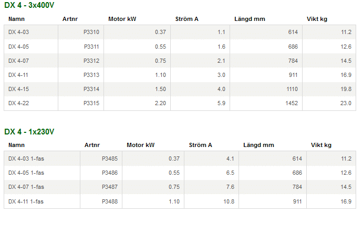This screenshot has width=363, height=226.
Task: Select article number P3311 cell
Action: click(x=91, y=47)
